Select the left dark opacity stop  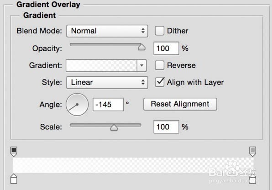click(14, 152)
